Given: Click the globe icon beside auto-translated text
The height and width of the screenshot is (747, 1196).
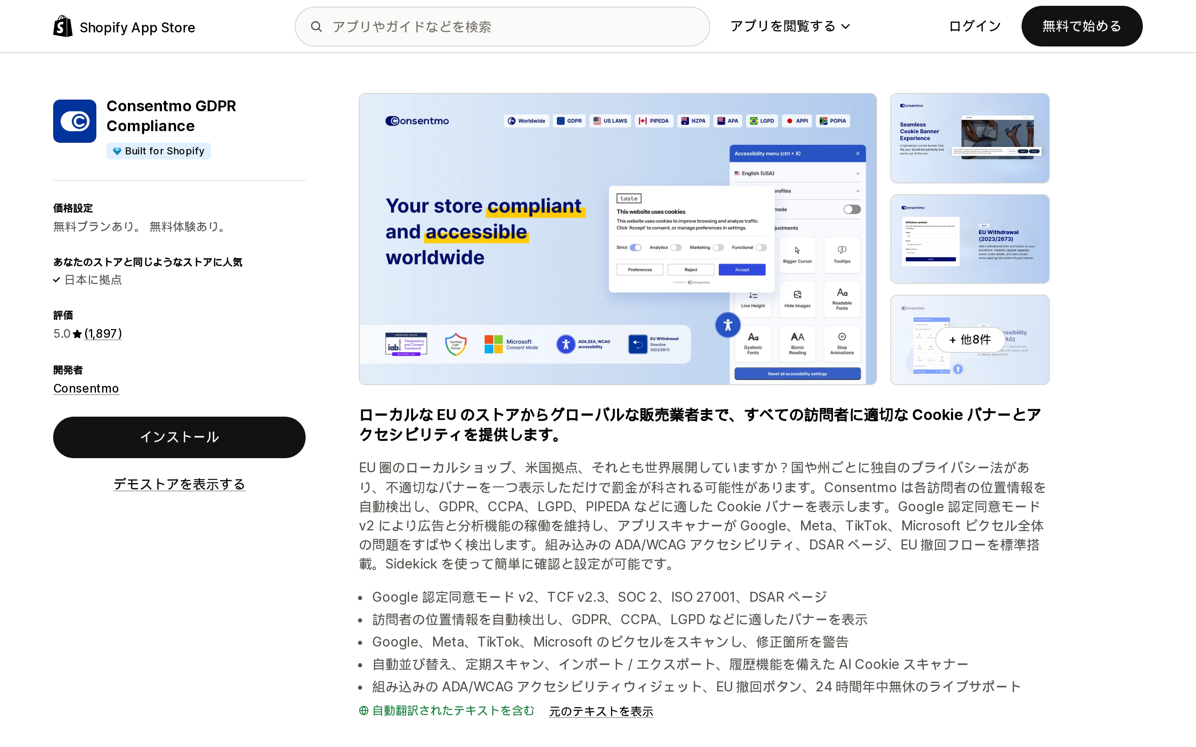Looking at the screenshot, I should (364, 710).
